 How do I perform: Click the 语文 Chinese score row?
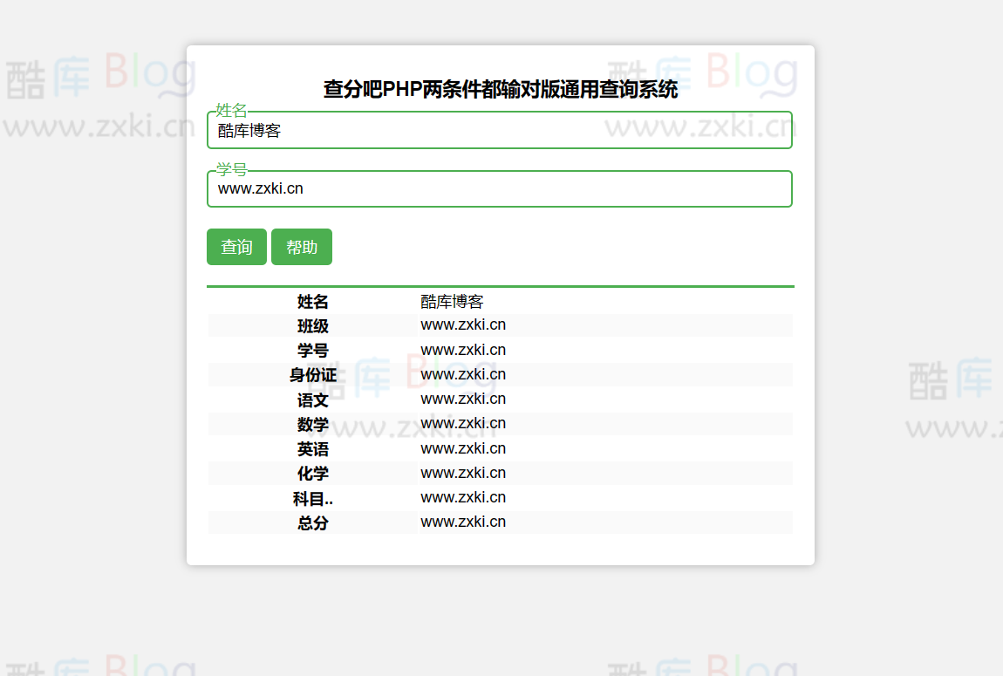(x=312, y=400)
